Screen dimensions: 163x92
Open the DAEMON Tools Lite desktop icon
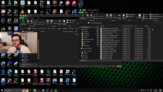pyautogui.click(x=3, y=81)
